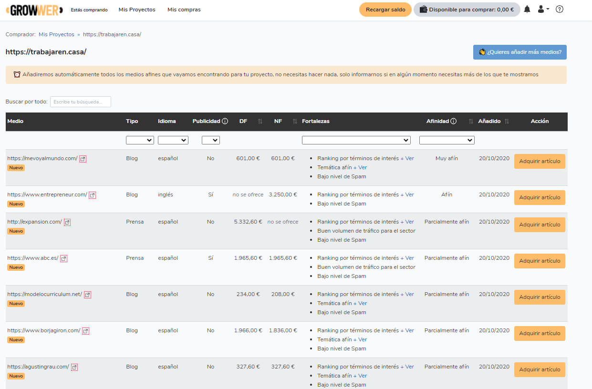The image size is (592, 389).
Task: Open the https://www.abc.es/ link
Action: coord(33,258)
